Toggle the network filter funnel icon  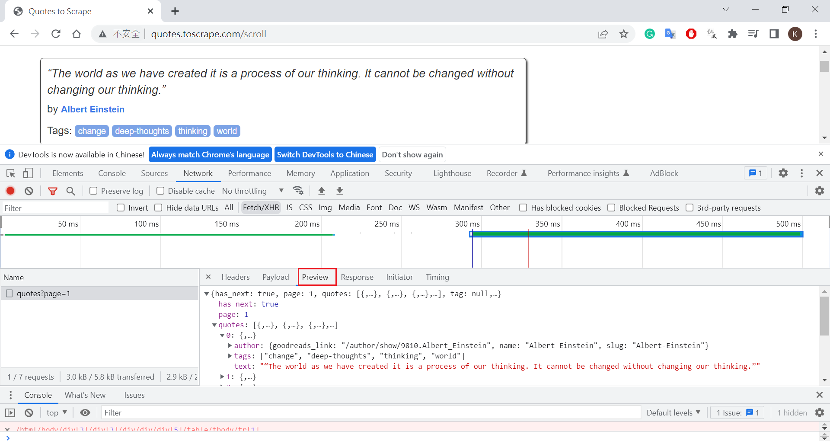click(52, 191)
